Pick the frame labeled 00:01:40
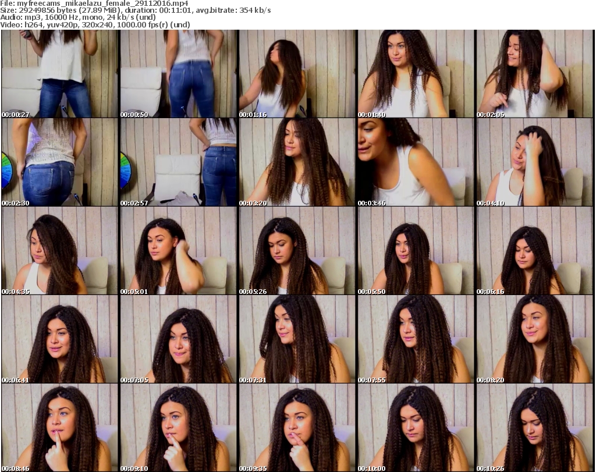 416,74
